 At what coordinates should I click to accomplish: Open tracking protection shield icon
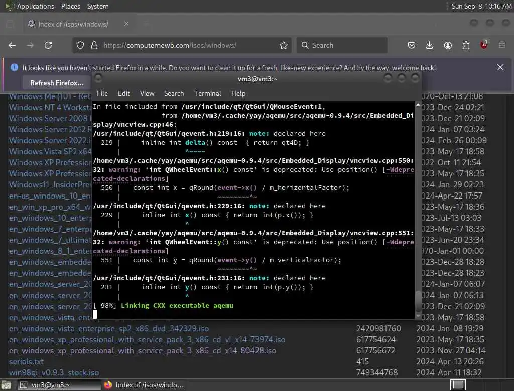point(80,45)
